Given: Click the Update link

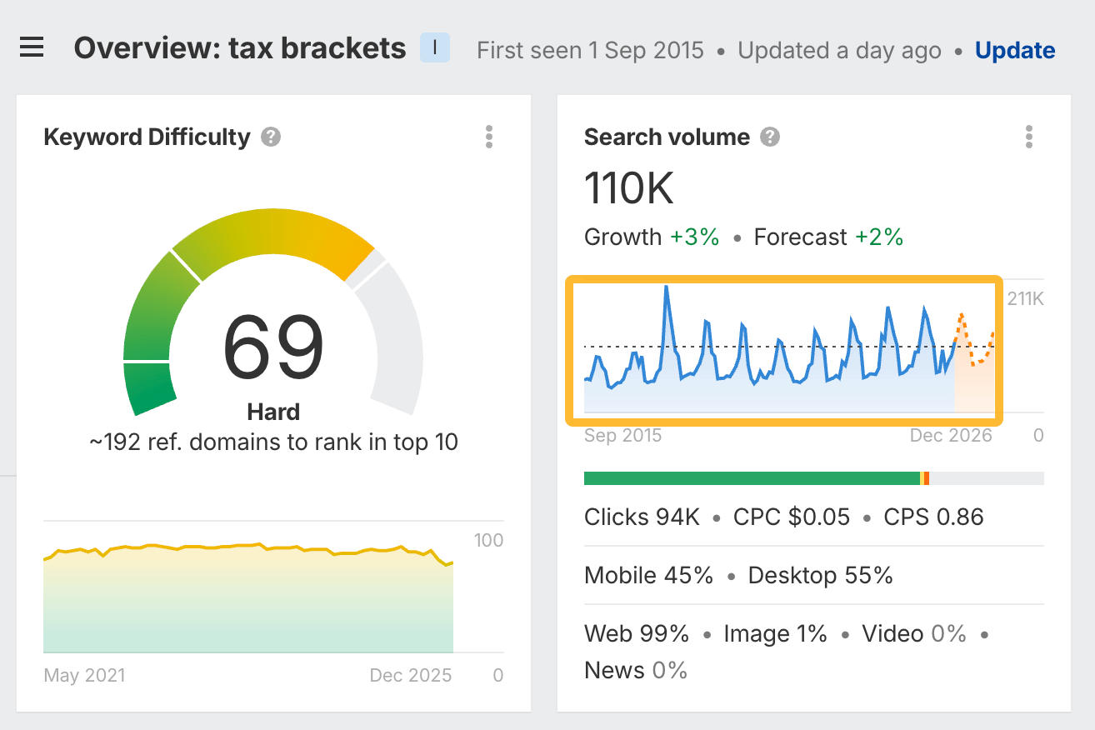Looking at the screenshot, I should (1015, 50).
